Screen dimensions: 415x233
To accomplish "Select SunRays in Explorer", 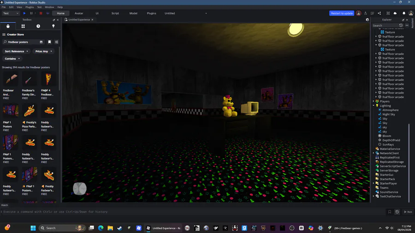I will (x=388, y=145).
